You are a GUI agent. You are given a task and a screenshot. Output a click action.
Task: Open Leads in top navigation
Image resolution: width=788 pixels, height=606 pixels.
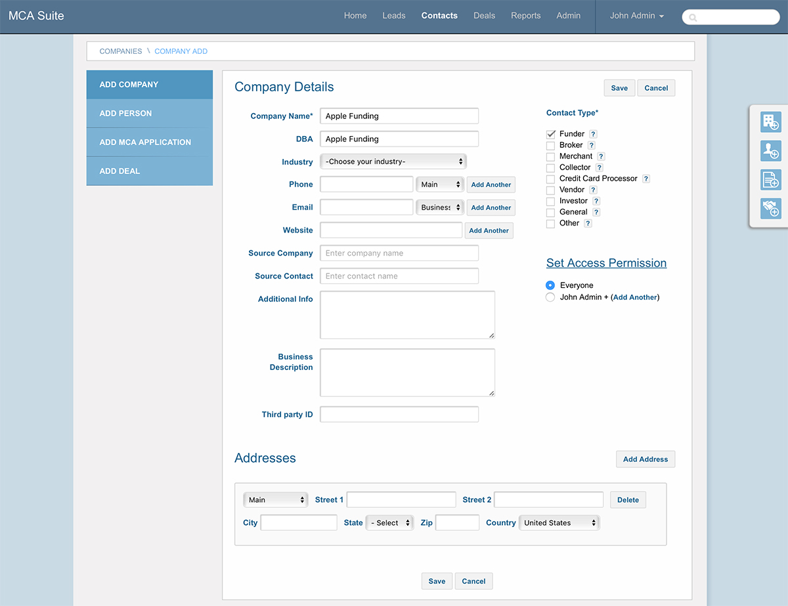pos(394,16)
